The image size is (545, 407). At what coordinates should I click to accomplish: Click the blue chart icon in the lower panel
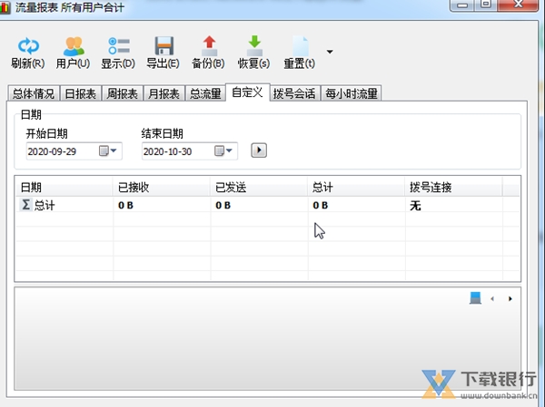475,298
